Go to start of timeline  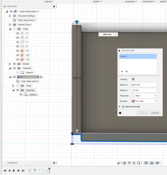pos(5,171)
